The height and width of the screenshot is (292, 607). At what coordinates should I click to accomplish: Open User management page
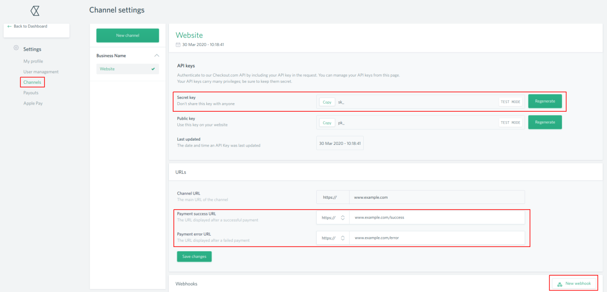click(x=41, y=72)
